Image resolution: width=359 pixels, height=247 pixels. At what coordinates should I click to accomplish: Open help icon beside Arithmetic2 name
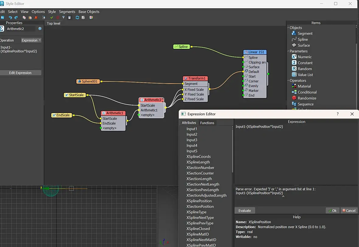point(40,29)
